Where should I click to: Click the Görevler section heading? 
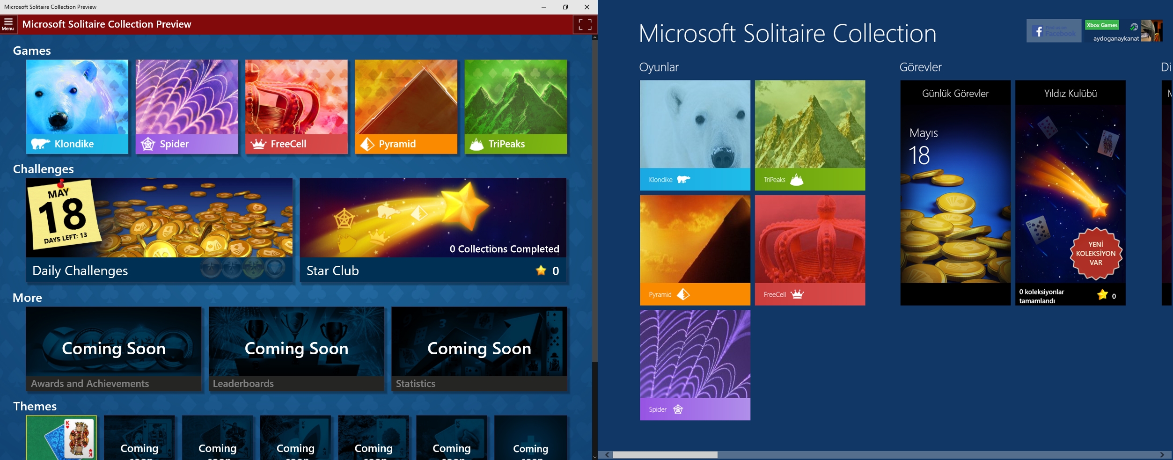(x=921, y=67)
